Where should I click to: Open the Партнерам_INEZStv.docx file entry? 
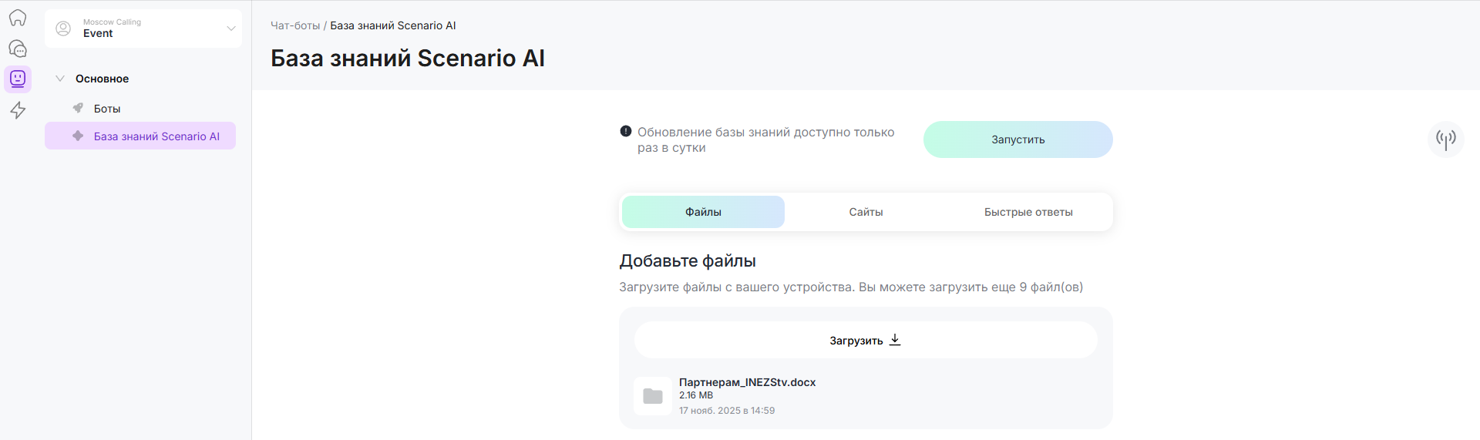click(x=747, y=382)
